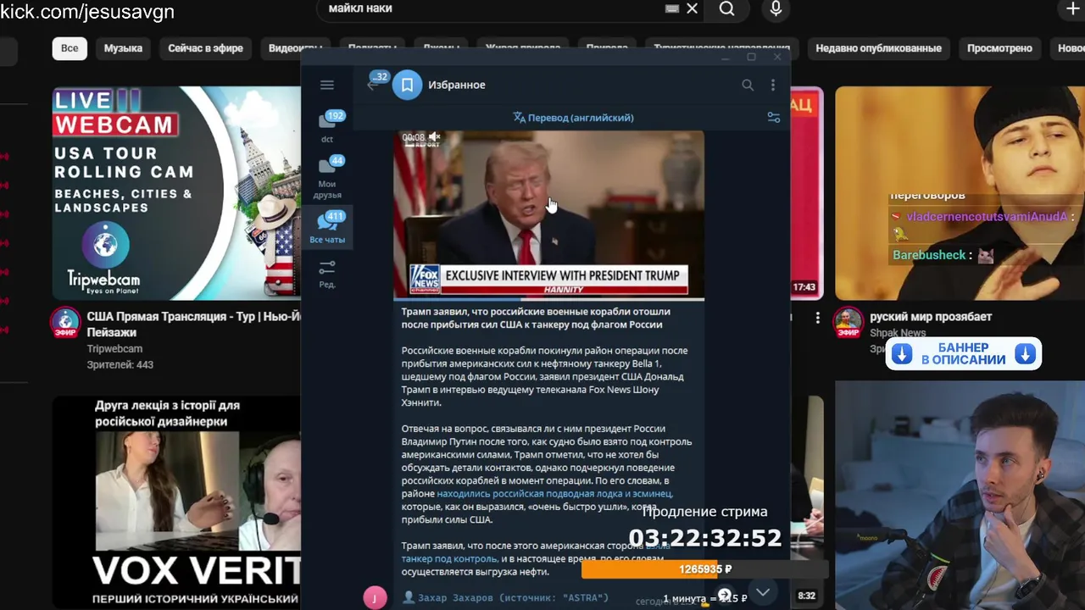The width and height of the screenshot is (1085, 610).
Task: Open the руский мир прозябает video thumbnail
Action: pos(960,193)
